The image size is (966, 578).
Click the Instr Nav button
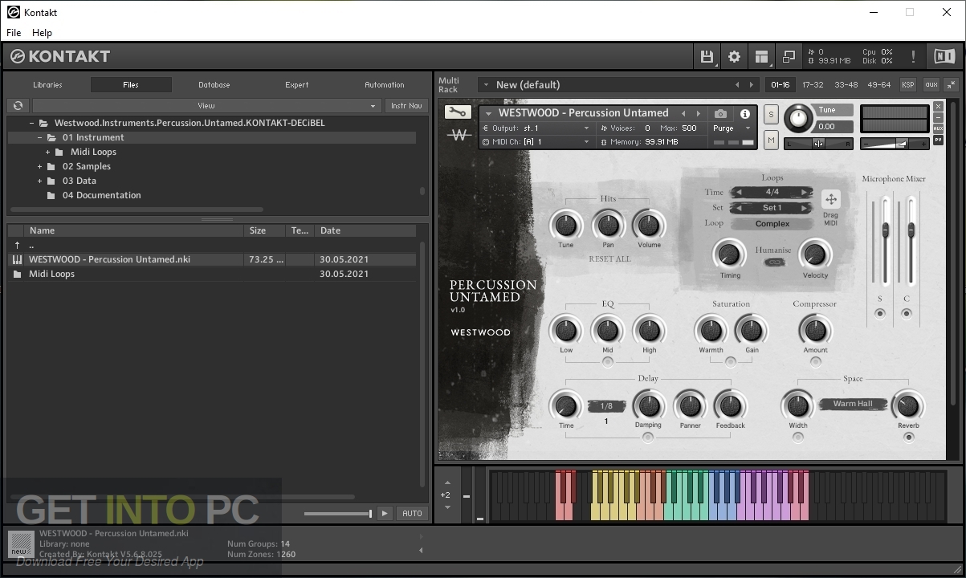[406, 105]
